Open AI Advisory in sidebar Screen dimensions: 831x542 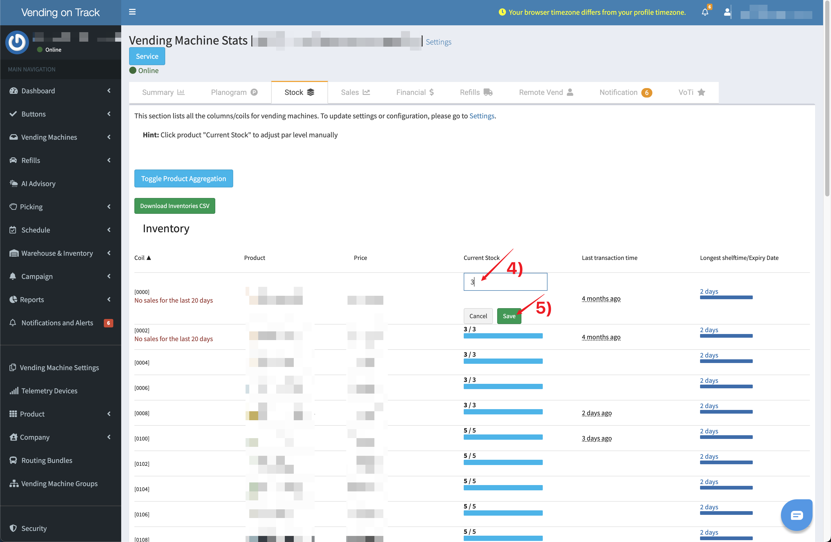click(x=38, y=183)
